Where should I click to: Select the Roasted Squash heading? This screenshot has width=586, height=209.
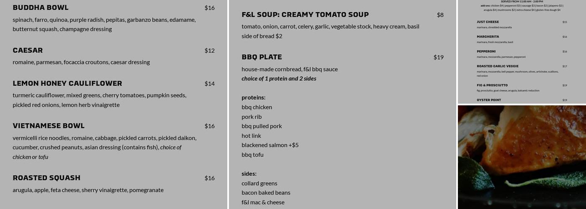pyautogui.click(x=46, y=178)
